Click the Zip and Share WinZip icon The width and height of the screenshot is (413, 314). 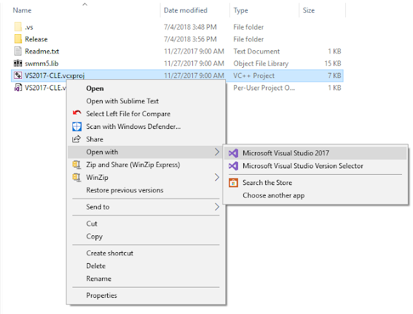77,164
